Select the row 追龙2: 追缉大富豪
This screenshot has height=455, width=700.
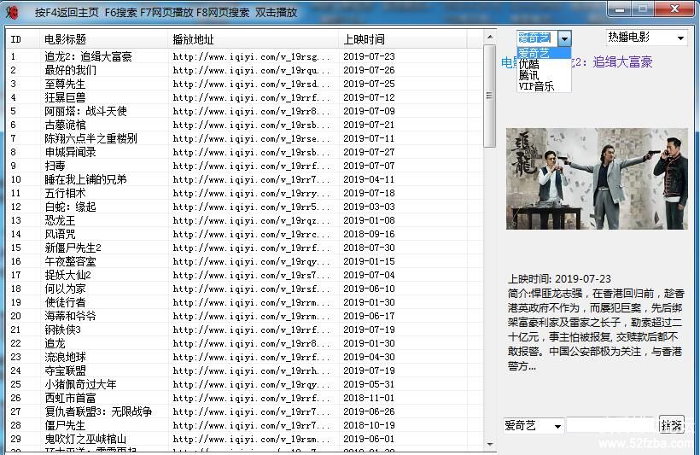tap(245, 56)
